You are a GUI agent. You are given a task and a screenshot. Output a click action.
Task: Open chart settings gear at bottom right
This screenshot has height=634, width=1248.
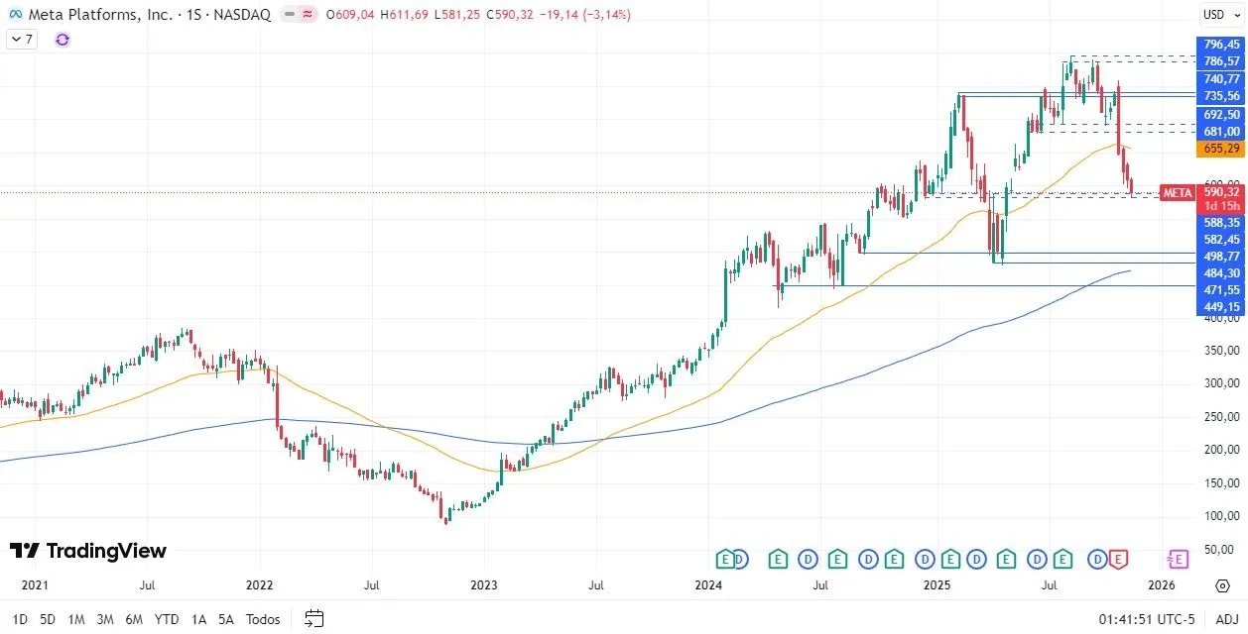(1222, 585)
